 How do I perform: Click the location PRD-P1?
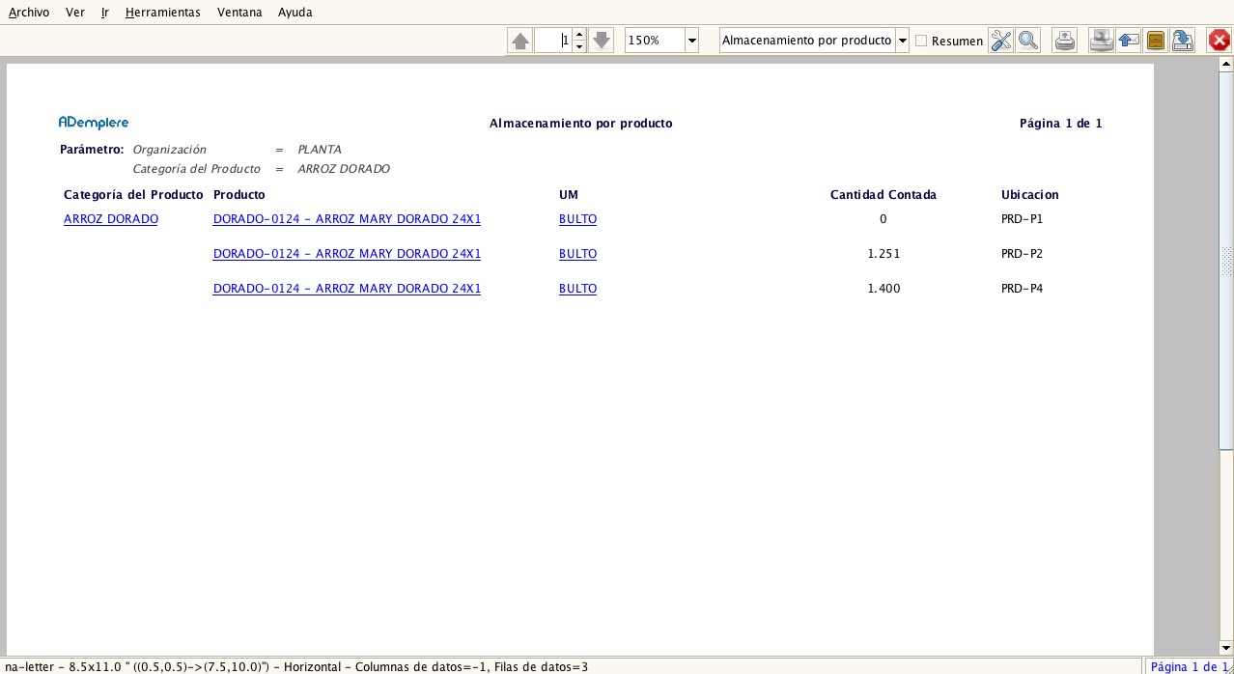(x=1023, y=219)
